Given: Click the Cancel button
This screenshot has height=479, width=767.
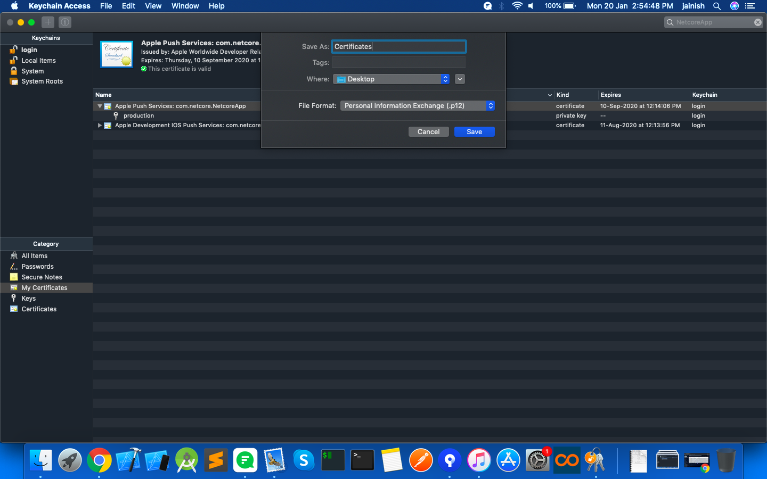Looking at the screenshot, I should 428,132.
